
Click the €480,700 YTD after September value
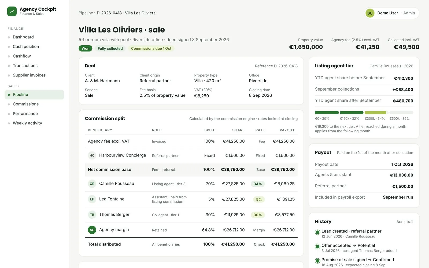pos(403,101)
